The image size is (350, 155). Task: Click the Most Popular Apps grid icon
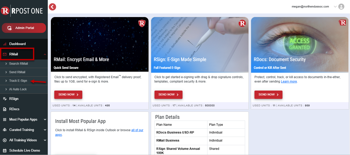click(x=5, y=120)
